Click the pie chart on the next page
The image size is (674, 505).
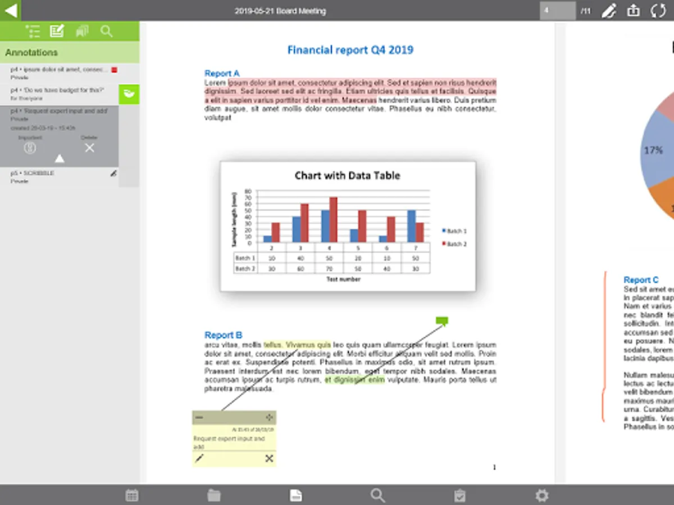[657, 157]
